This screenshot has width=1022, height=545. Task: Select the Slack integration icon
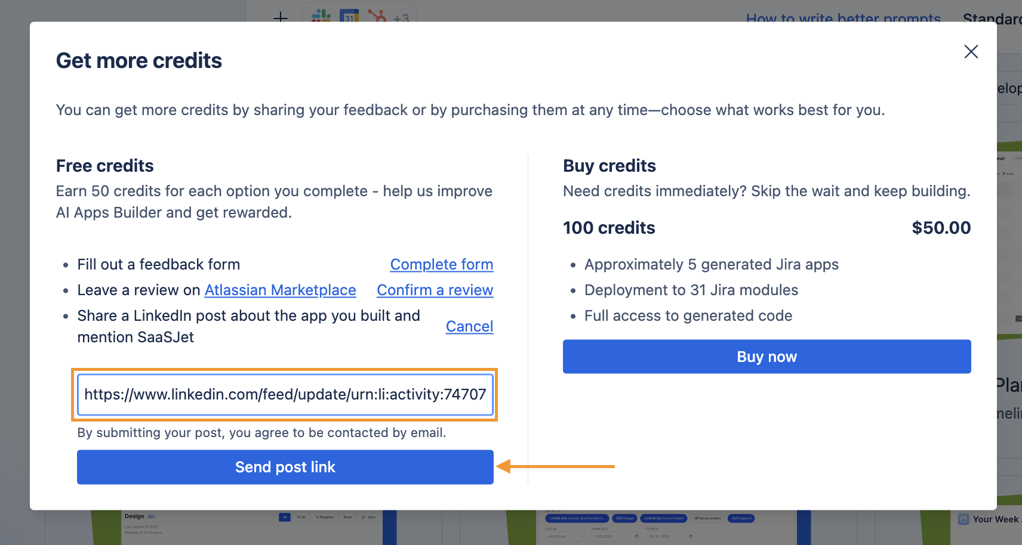(321, 16)
